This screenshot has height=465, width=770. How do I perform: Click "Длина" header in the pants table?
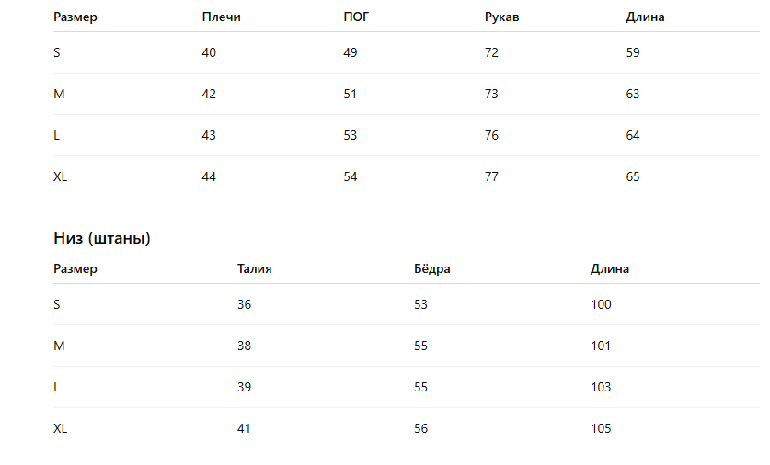(610, 268)
